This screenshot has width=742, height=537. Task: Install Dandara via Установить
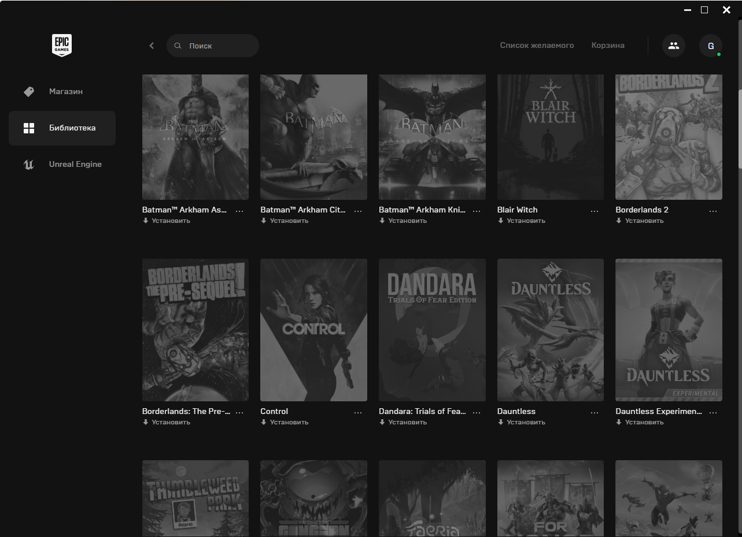(x=403, y=422)
